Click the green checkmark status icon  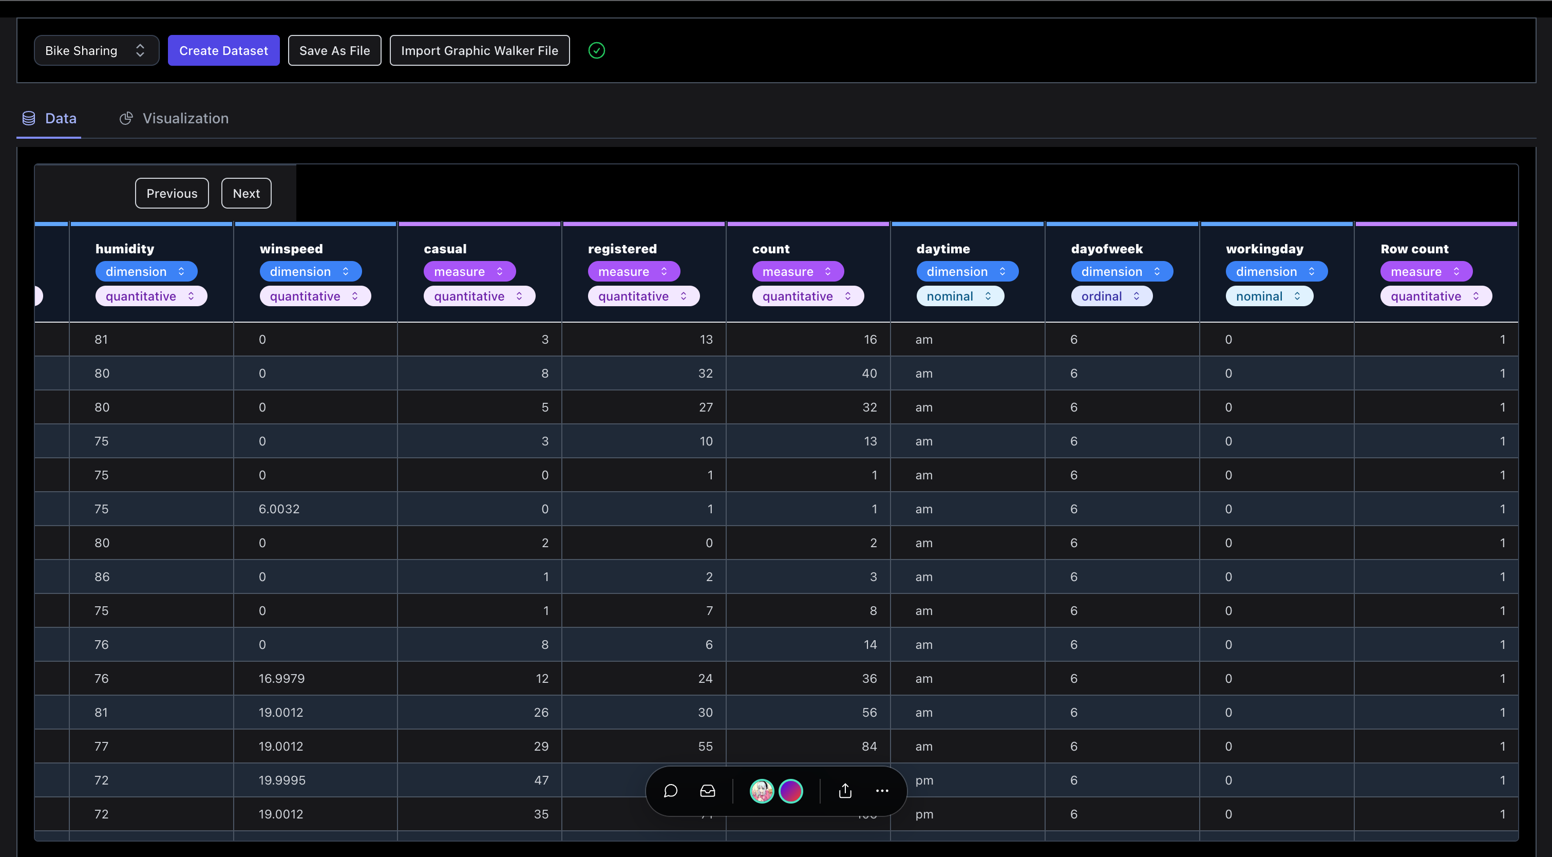pyautogui.click(x=596, y=51)
